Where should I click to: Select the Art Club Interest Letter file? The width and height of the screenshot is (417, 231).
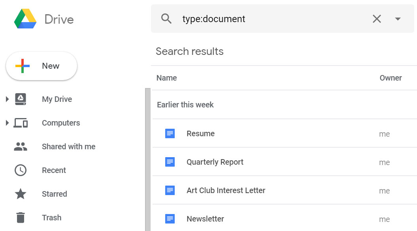pyautogui.click(x=226, y=190)
